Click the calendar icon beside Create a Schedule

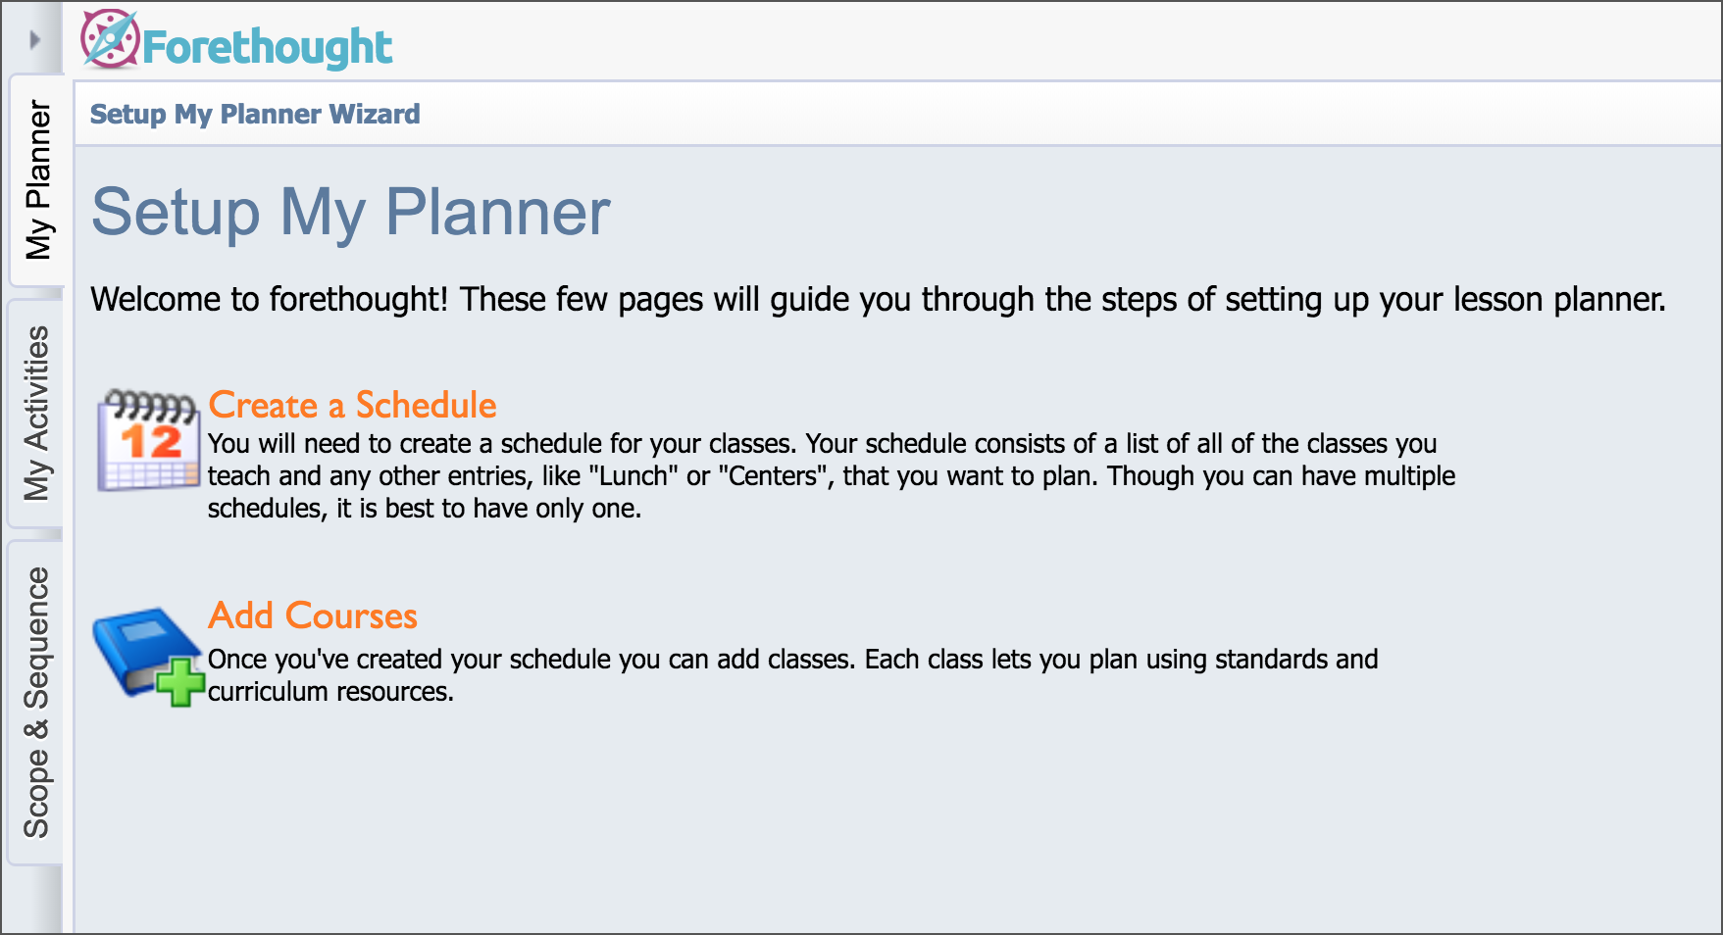pyautogui.click(x=148, y=441)
